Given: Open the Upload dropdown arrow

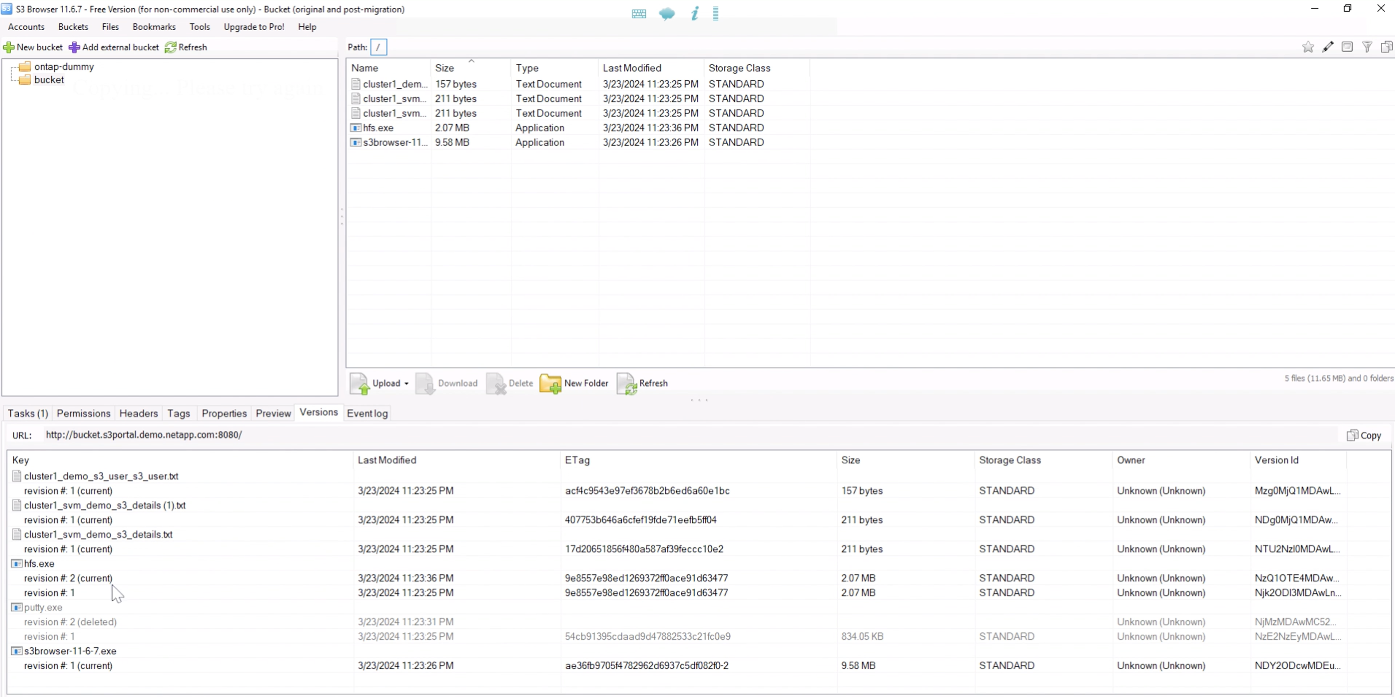Looking at the screenshot, I should [x=406, y=384].
